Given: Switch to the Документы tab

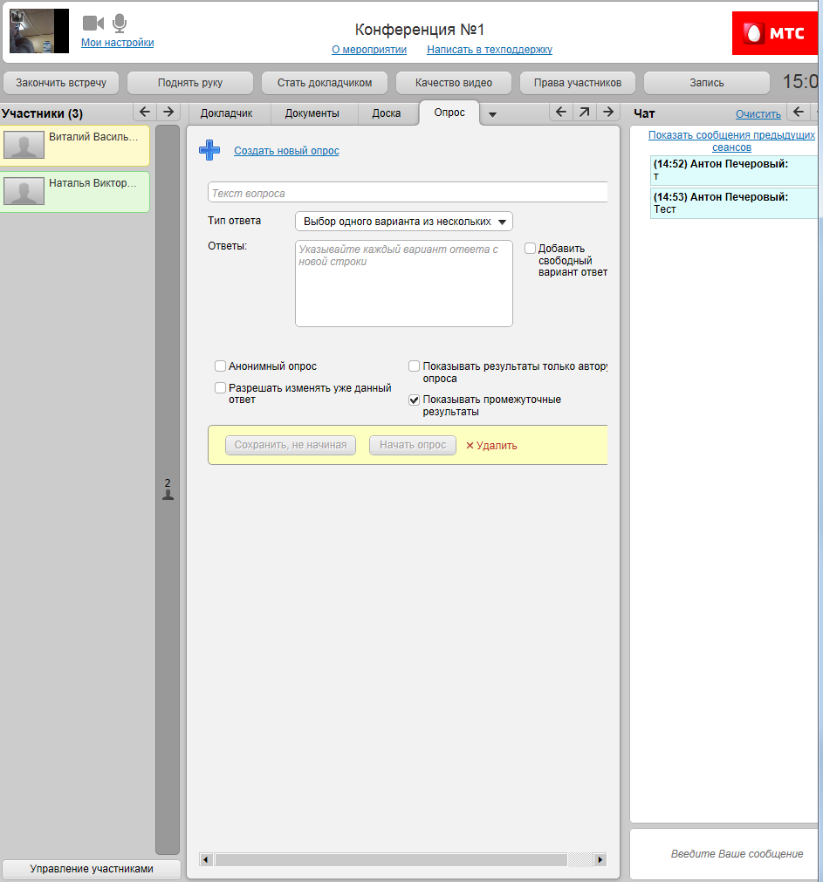Looking at the screenshot, I should click(x=312, y=113).
